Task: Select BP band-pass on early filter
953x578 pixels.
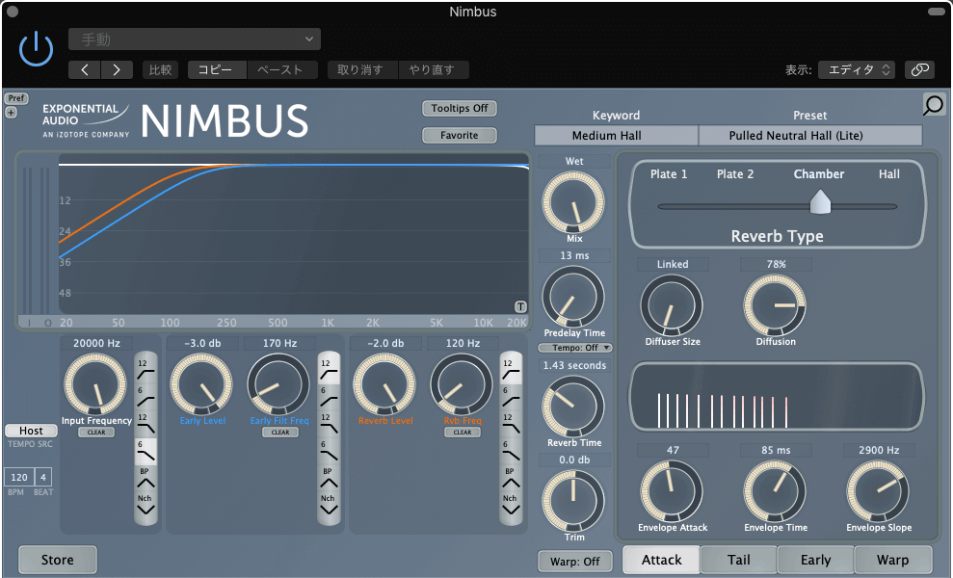Action: [x=329, y=479]
